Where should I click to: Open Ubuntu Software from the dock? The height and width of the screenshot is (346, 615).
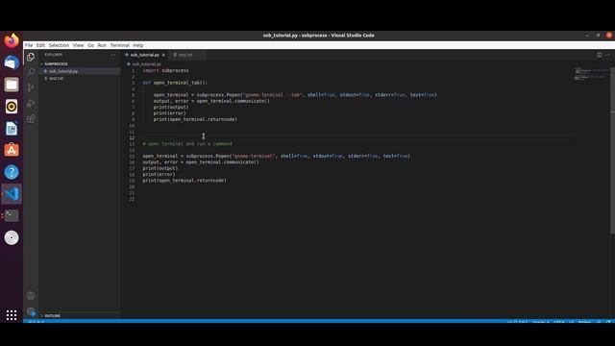coord(12,150)
